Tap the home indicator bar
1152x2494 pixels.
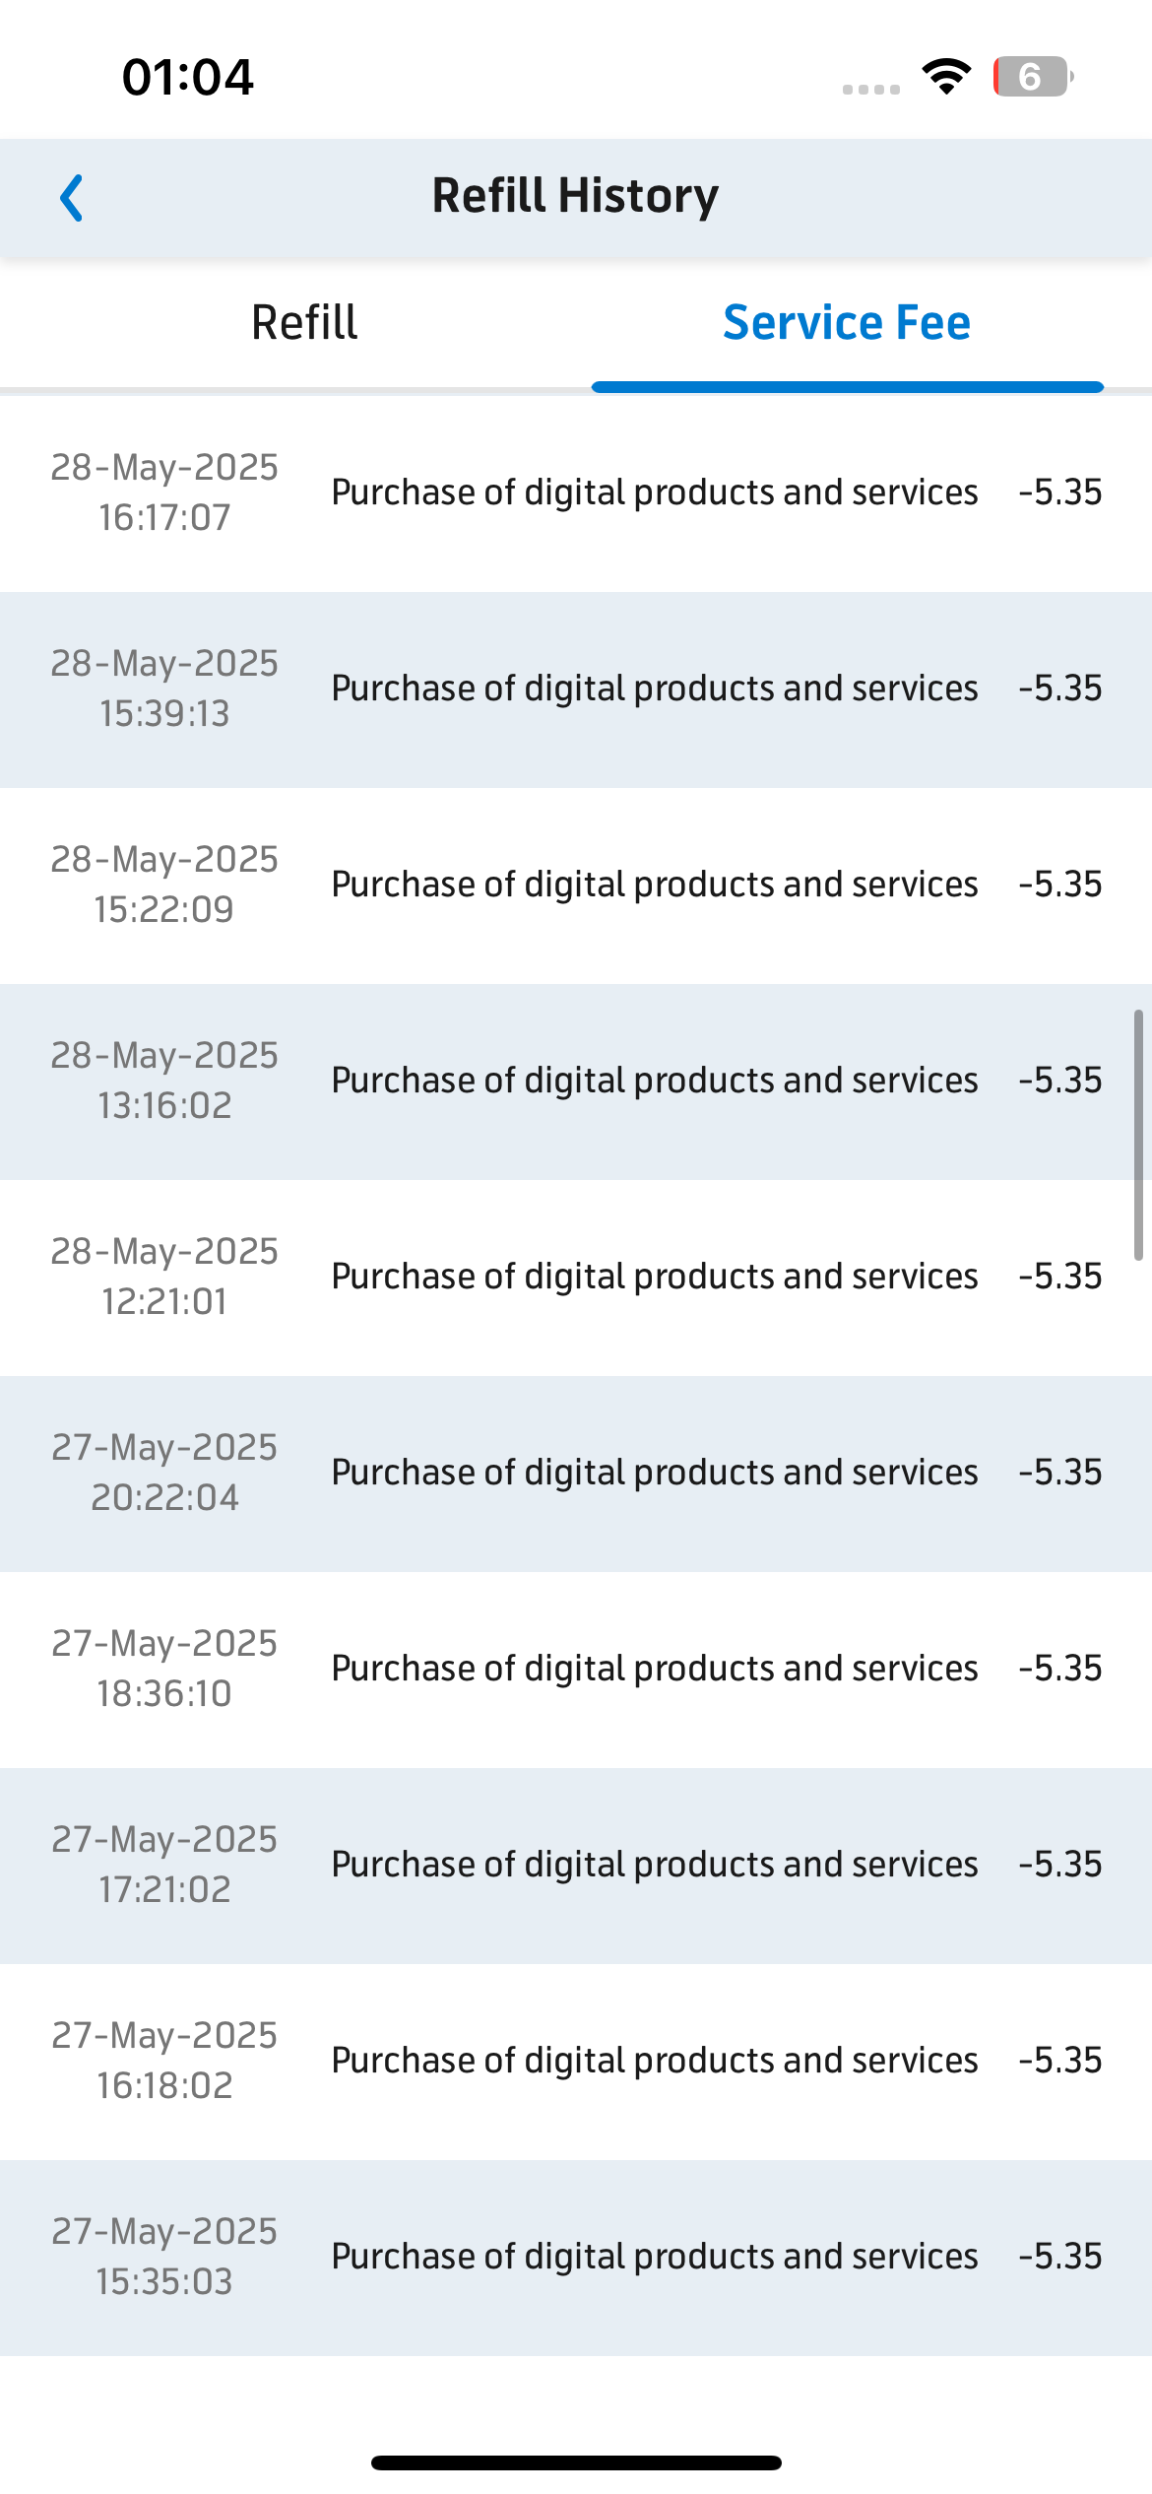click(576, 2462)
